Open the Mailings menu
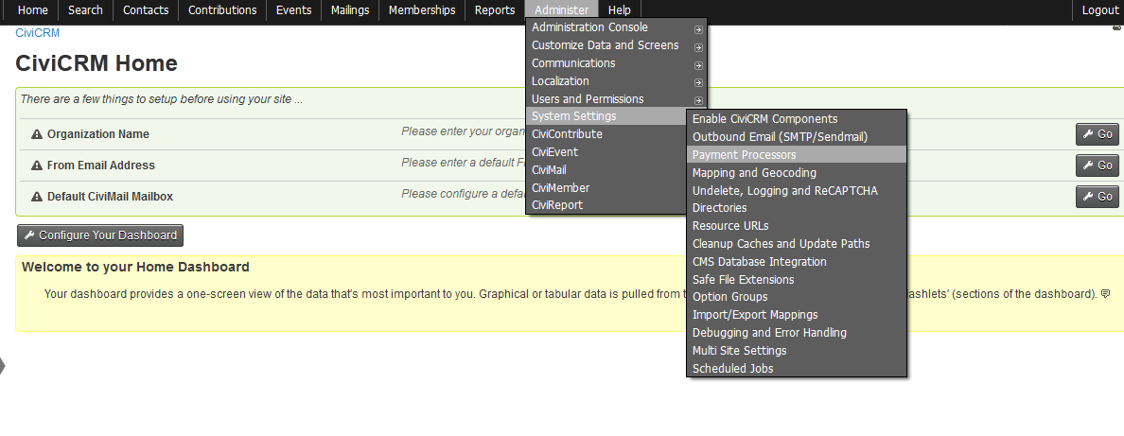This screenshot has height=436, width=1124. click(x=350, y=10)
